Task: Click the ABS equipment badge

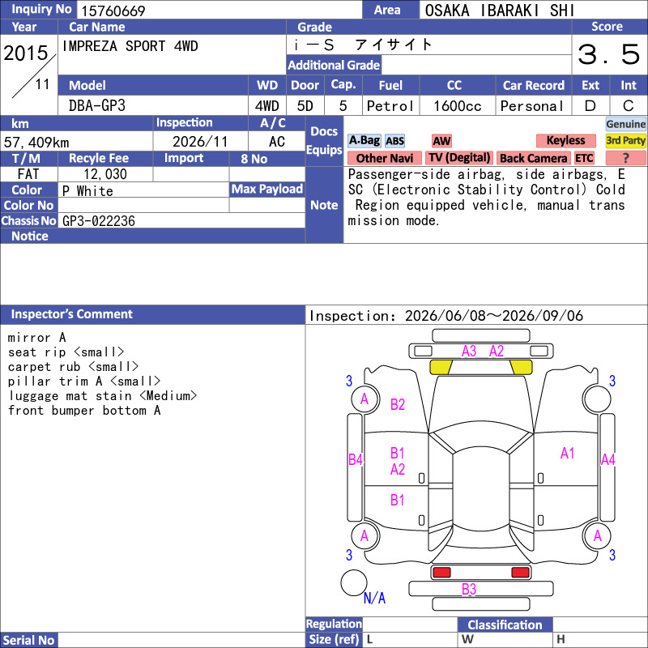Action: coord(394,141)
